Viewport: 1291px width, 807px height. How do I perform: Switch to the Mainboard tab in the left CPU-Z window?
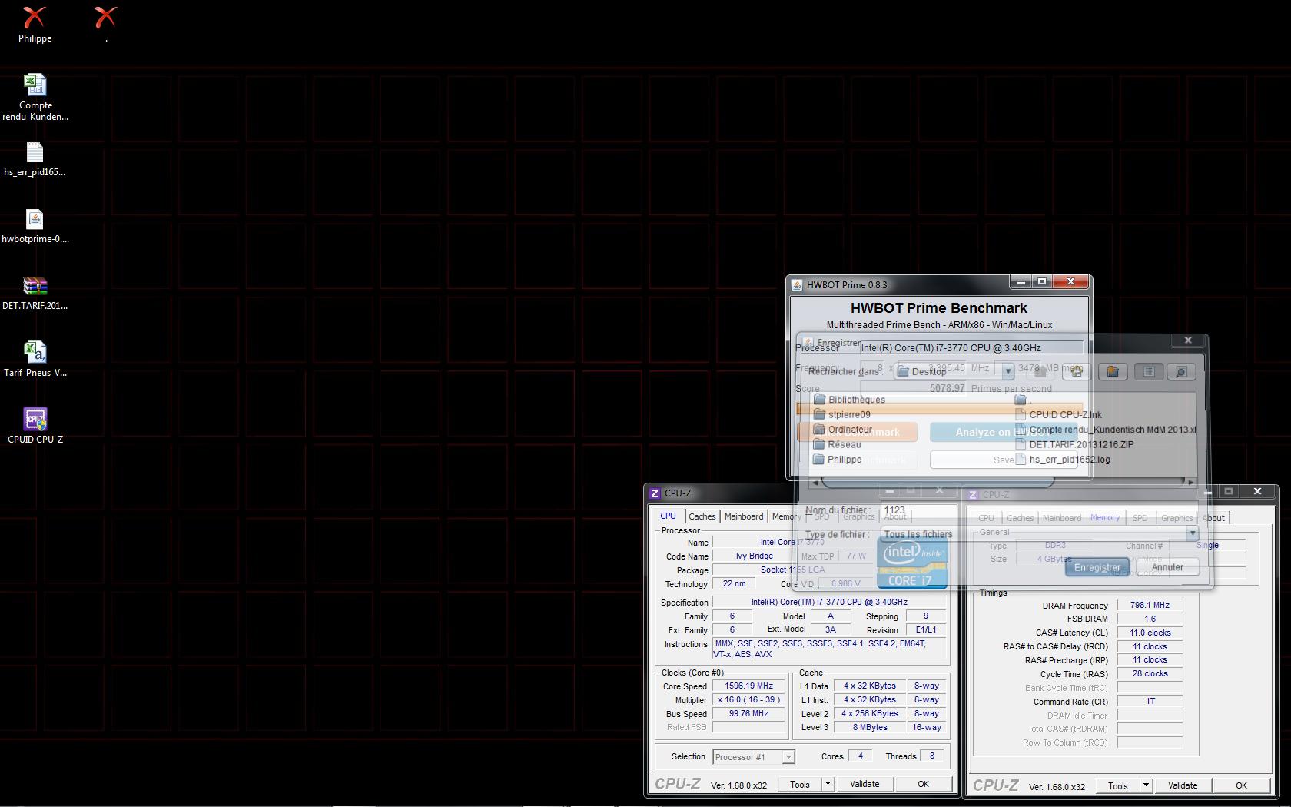(x=744, y=516)
